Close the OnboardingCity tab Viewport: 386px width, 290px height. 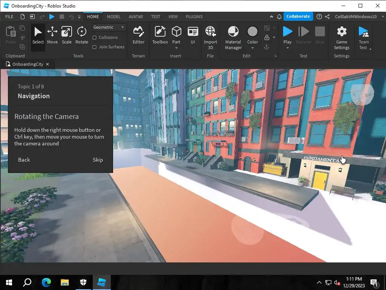[47, 64]
